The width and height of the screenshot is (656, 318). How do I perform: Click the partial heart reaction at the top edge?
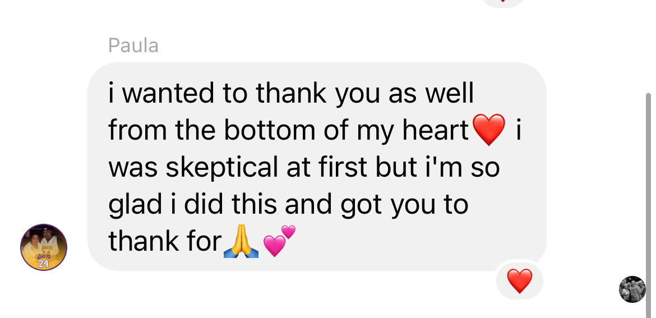pyautogui.click(x=502, y=2)
